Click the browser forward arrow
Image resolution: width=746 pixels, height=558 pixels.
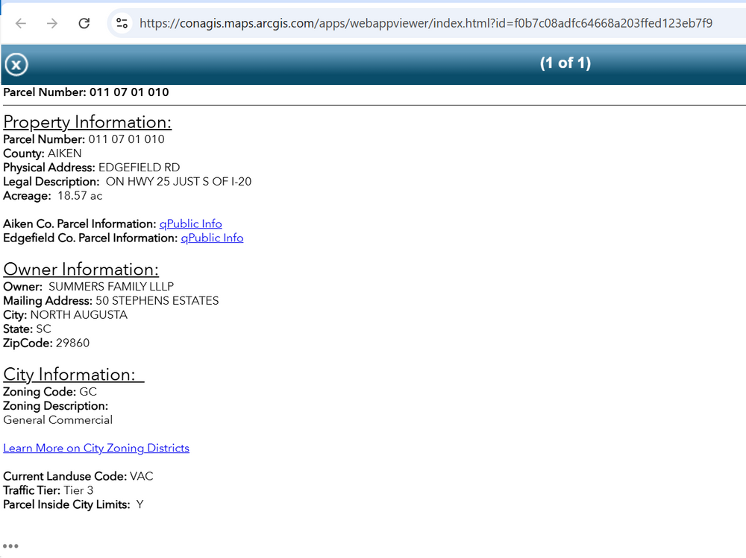(52, 23)
